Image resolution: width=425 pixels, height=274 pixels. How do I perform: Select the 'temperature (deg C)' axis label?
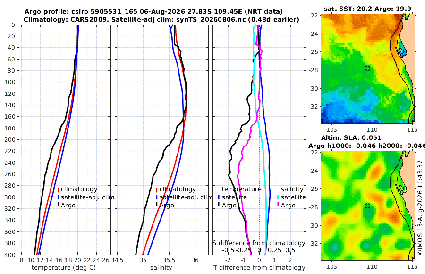coord(64,268)
